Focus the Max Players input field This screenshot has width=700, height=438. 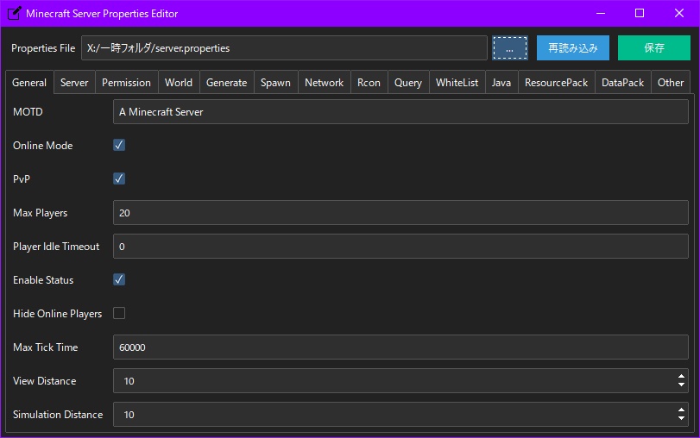tap(400, 213)
